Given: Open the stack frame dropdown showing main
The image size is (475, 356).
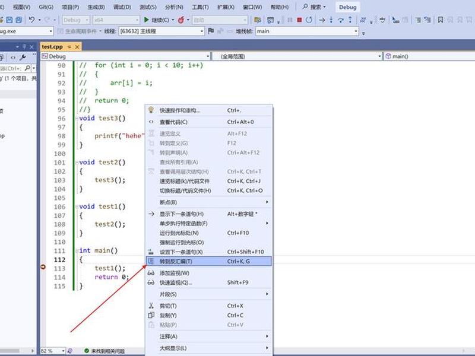Looking at the screenshot, I should pyautogui.click(x=307, y=31).
